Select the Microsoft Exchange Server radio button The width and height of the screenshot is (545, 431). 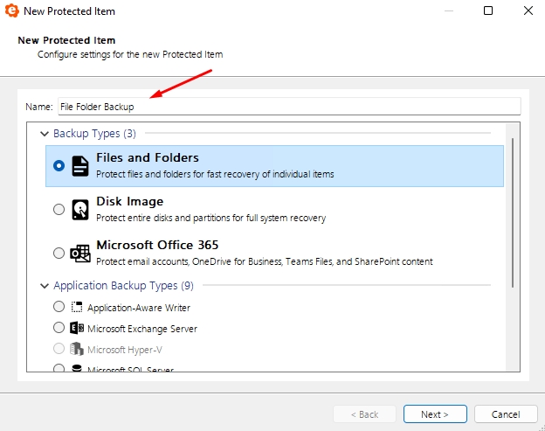click(59, 328)
